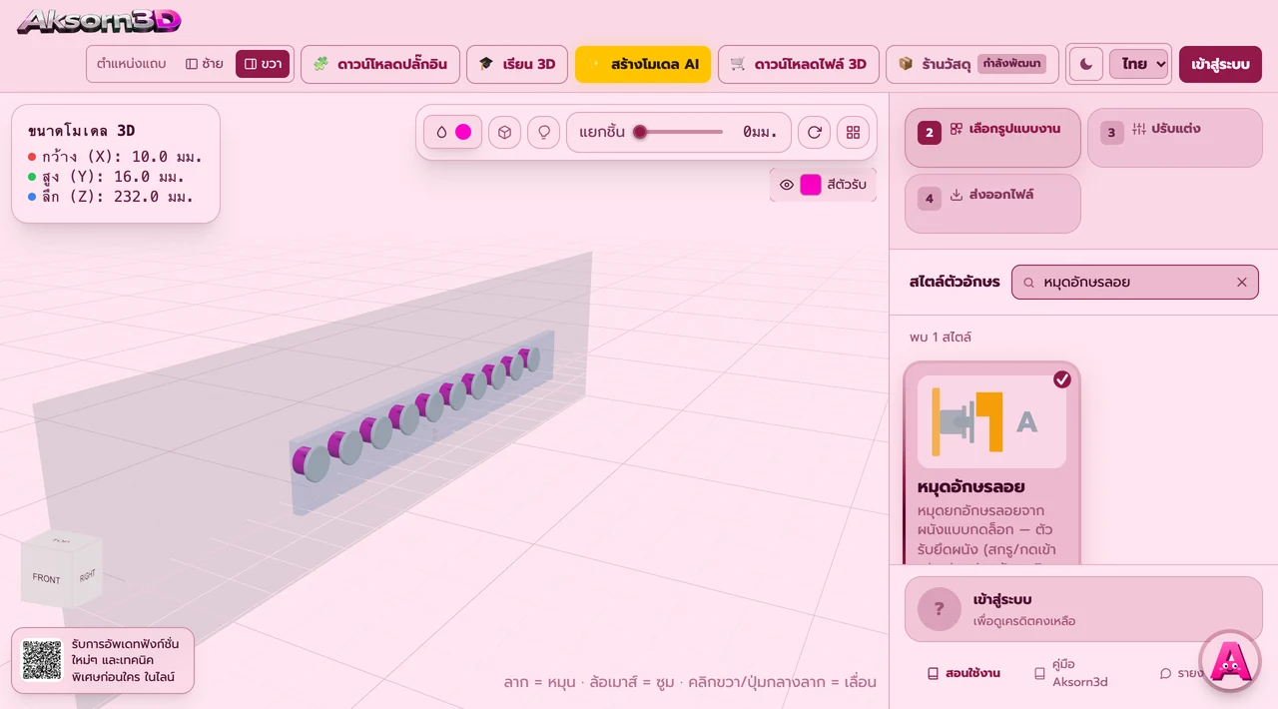
Task: Go to step 4 ส่งออกไฟล์
Action: (x=992, y=204)
